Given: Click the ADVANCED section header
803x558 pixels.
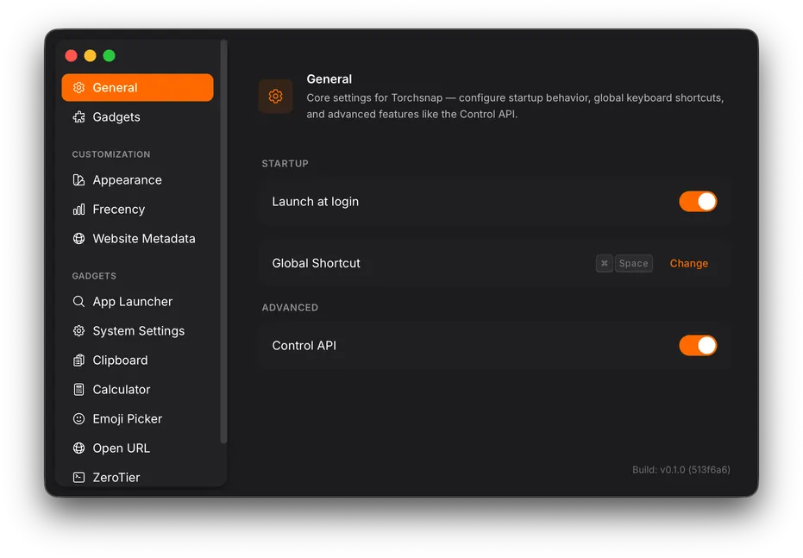Looking at the screenshot, I should [290, 307].
